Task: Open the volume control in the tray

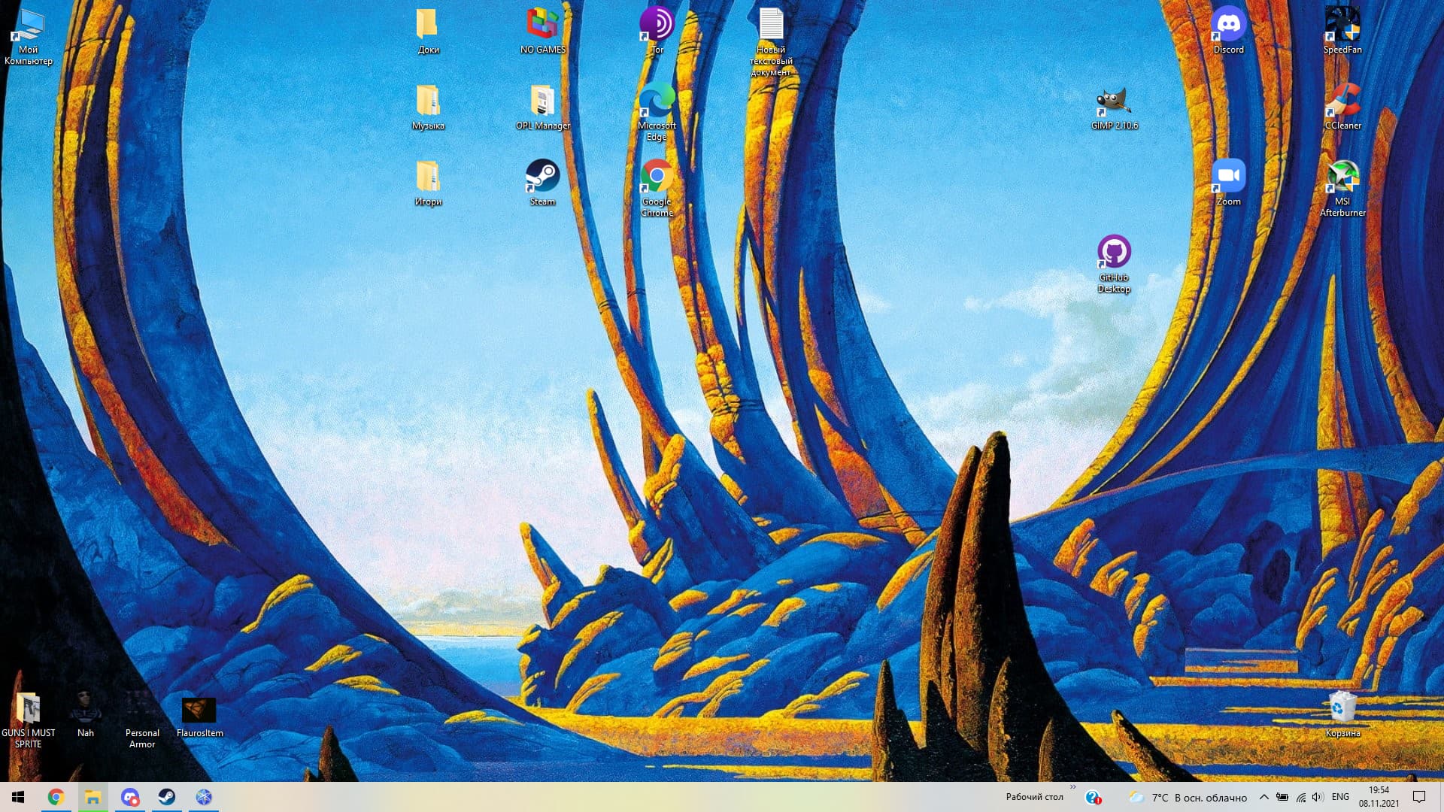Action: click(x=1318, y=797)
